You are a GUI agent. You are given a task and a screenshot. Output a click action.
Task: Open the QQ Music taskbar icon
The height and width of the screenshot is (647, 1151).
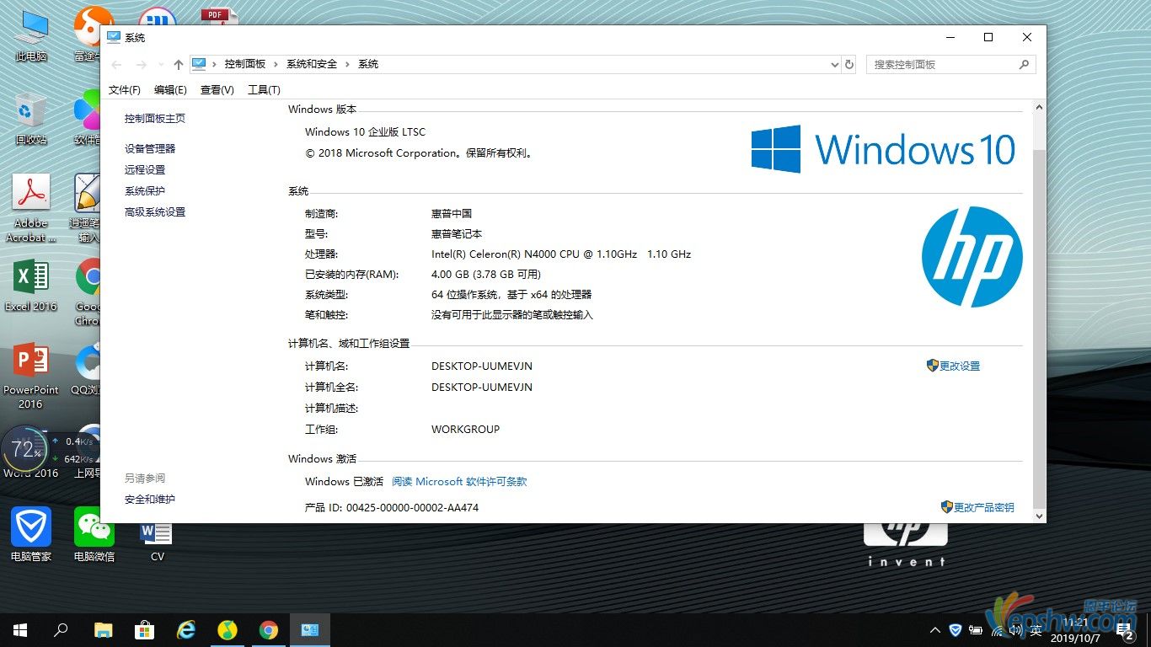(228, 630)
